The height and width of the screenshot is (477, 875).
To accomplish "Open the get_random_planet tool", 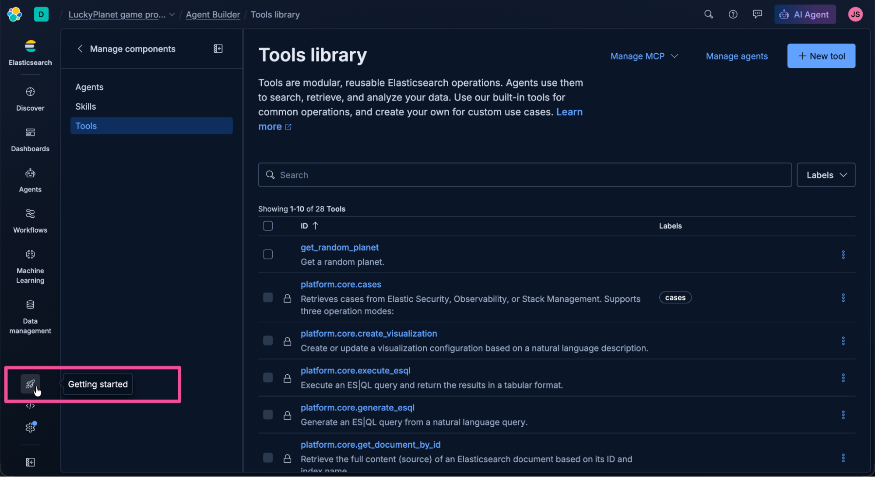I will (x=339, y=247).
